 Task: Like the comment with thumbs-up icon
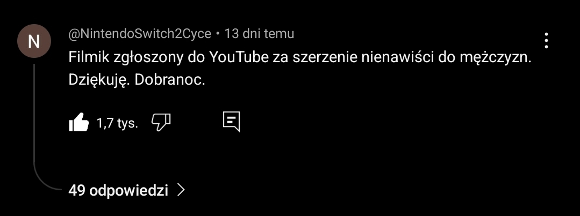tap(78, 122)
